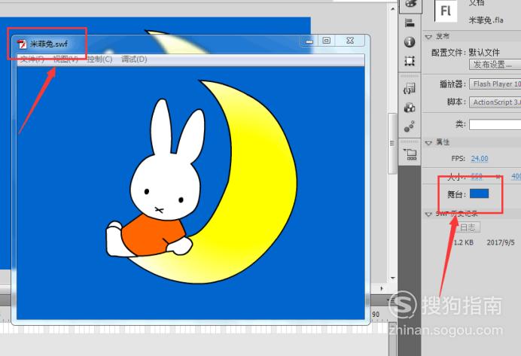521x356 pixels.
Task: Click the 默认文件 profile text
Action: point(484,53)
